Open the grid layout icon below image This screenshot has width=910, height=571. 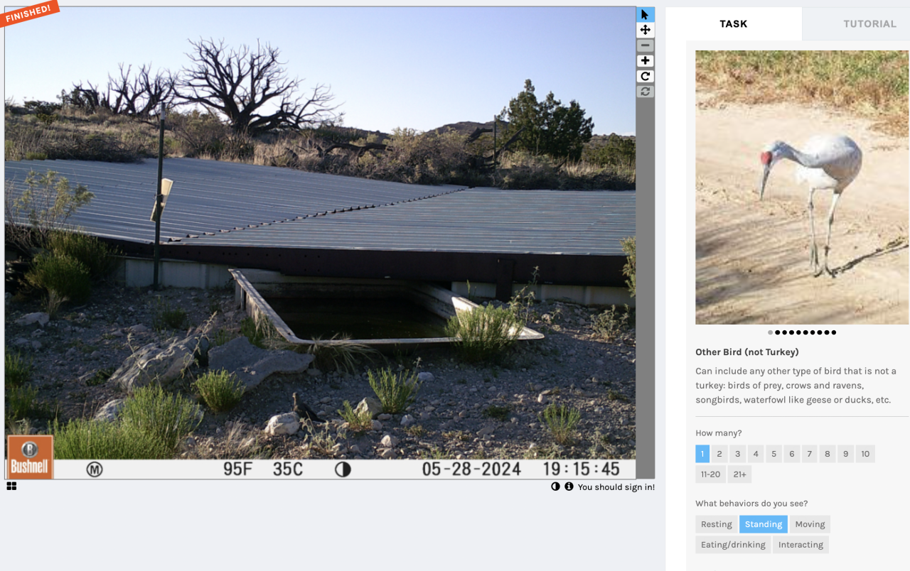click(11, 486)
